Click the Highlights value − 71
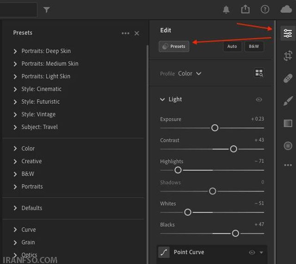This screenshot has width=296, height=264. click(259, 161)
